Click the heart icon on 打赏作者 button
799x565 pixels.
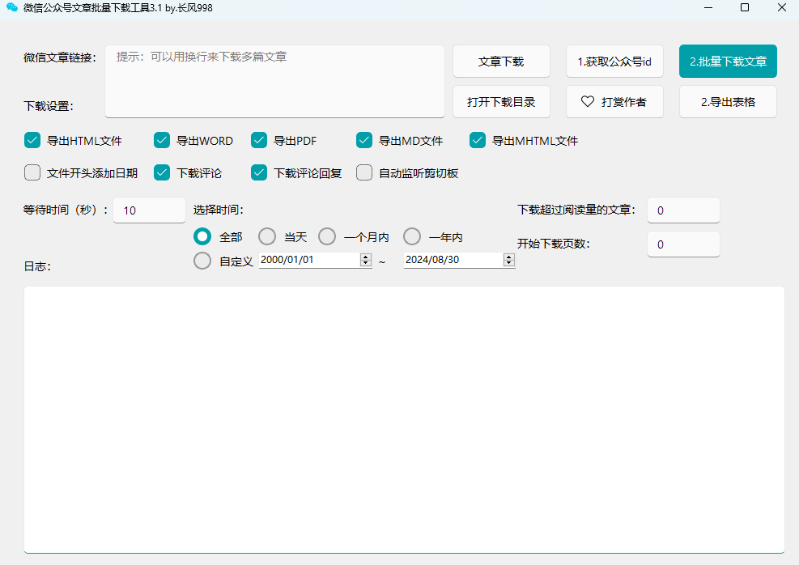[588, 101]
